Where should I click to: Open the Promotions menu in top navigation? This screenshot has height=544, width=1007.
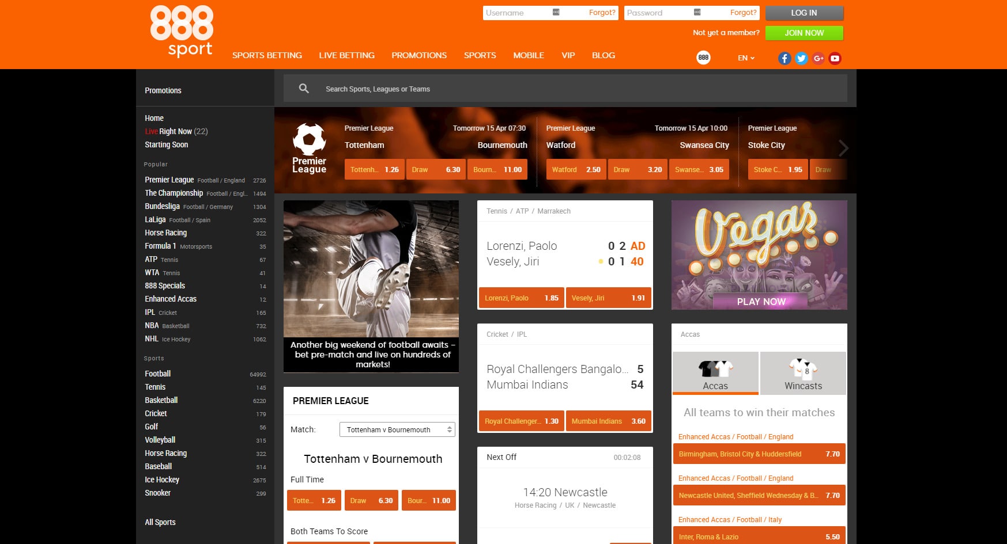[x=419, y=55]
